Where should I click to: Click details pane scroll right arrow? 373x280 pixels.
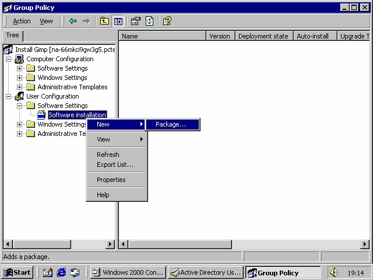(x=365, y=244)
